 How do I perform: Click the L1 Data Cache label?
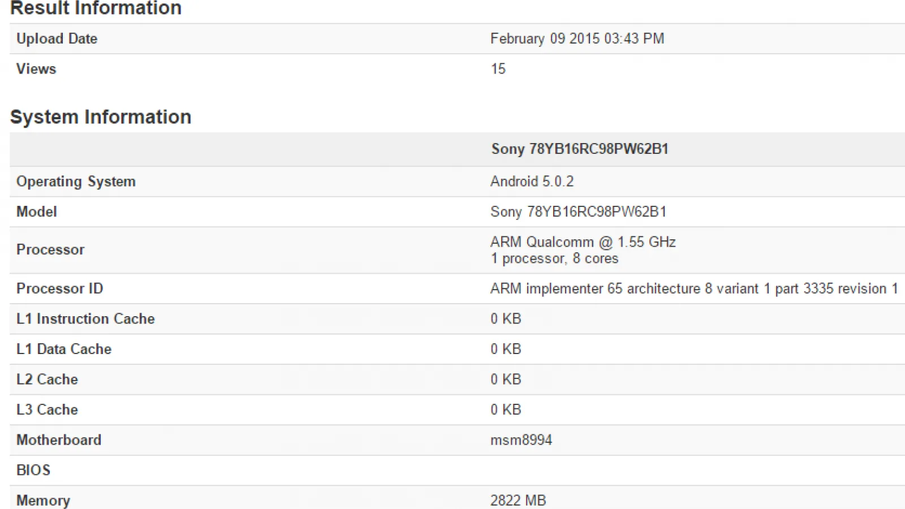[64, 349]
